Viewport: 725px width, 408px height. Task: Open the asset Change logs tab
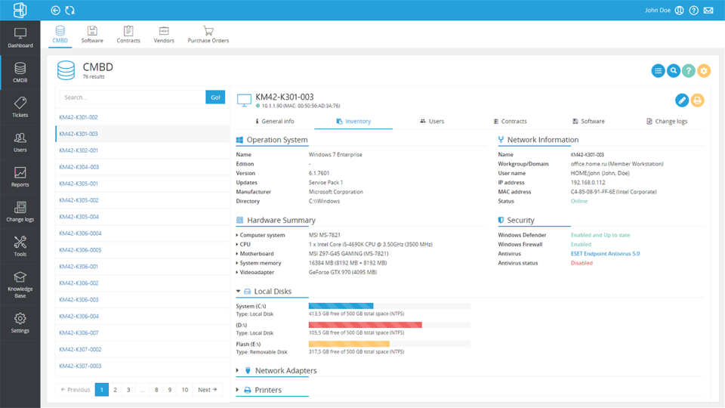coord(667,121)
